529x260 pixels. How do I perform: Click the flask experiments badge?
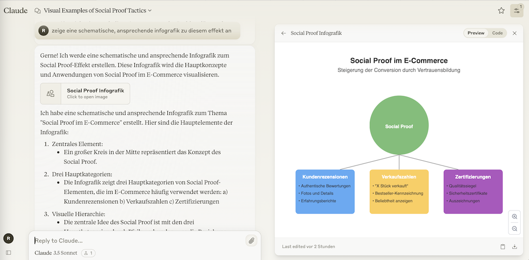(x=88, y=253)
